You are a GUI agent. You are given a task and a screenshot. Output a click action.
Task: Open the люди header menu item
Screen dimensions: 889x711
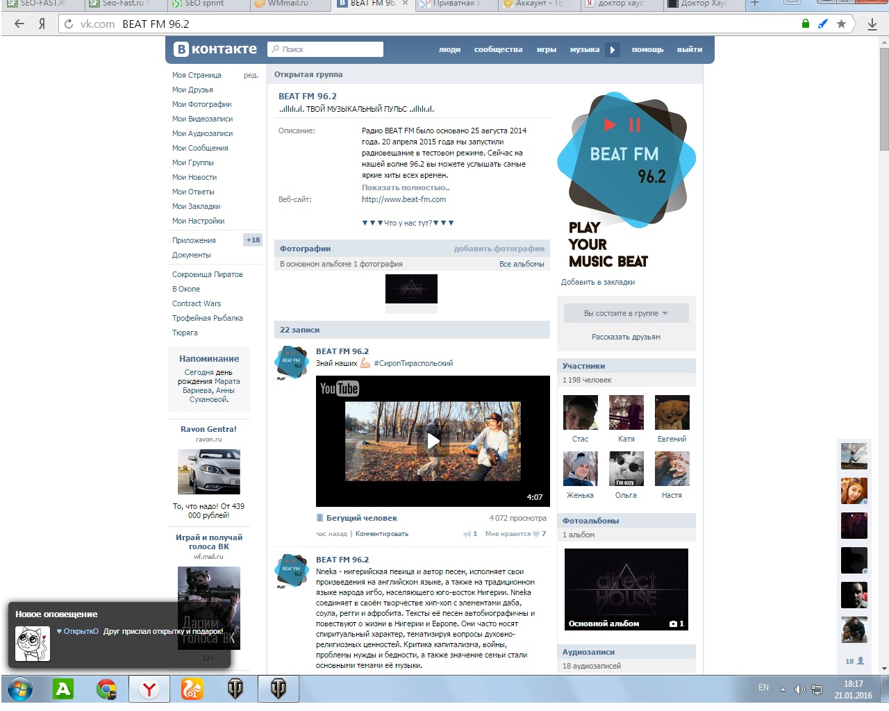pos(449,49)
